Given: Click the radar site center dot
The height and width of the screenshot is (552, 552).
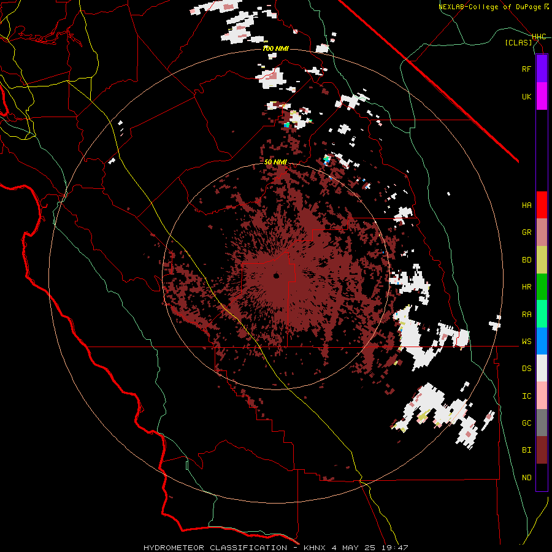Looking at the screenshot, I should 276,276.
